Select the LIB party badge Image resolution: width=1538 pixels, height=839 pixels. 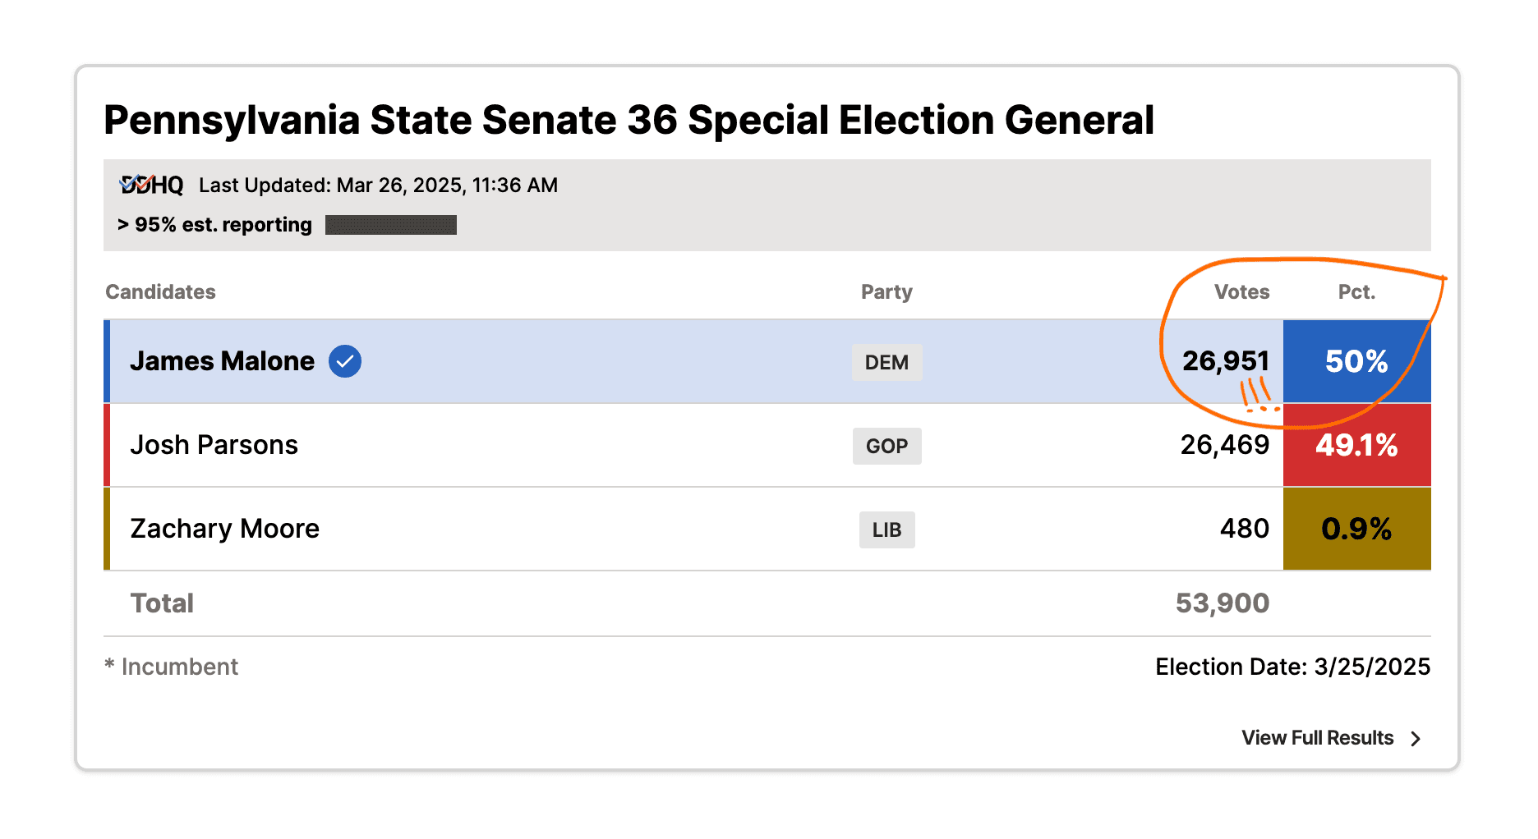click(887, 530)
